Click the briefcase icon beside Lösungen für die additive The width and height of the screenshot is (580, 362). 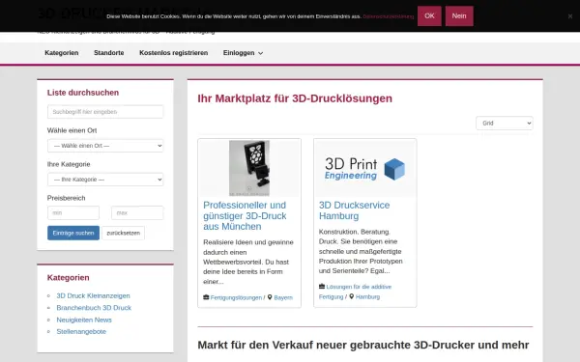tap(322, 287)
